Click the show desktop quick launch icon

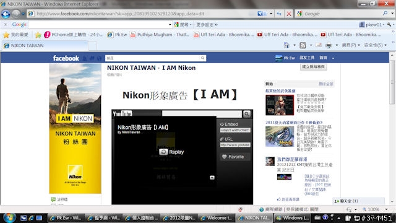click(x=39, y=217)
